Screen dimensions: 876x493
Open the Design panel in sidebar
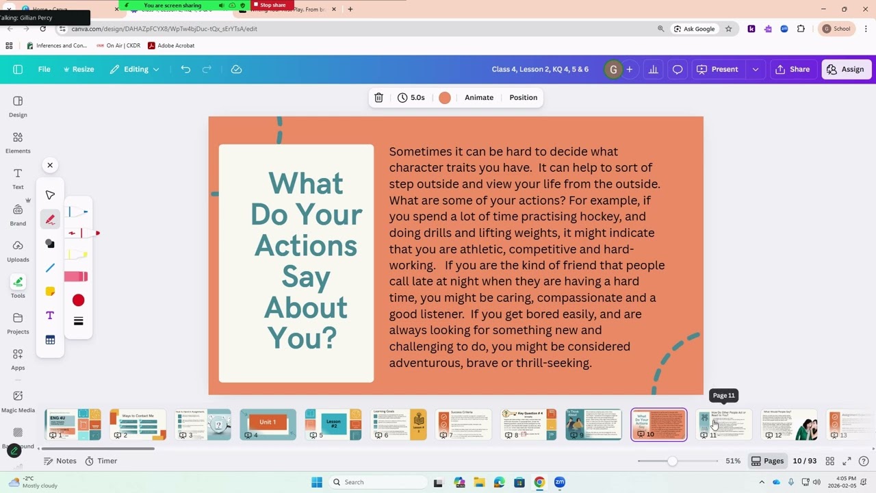tap(18, 107)
